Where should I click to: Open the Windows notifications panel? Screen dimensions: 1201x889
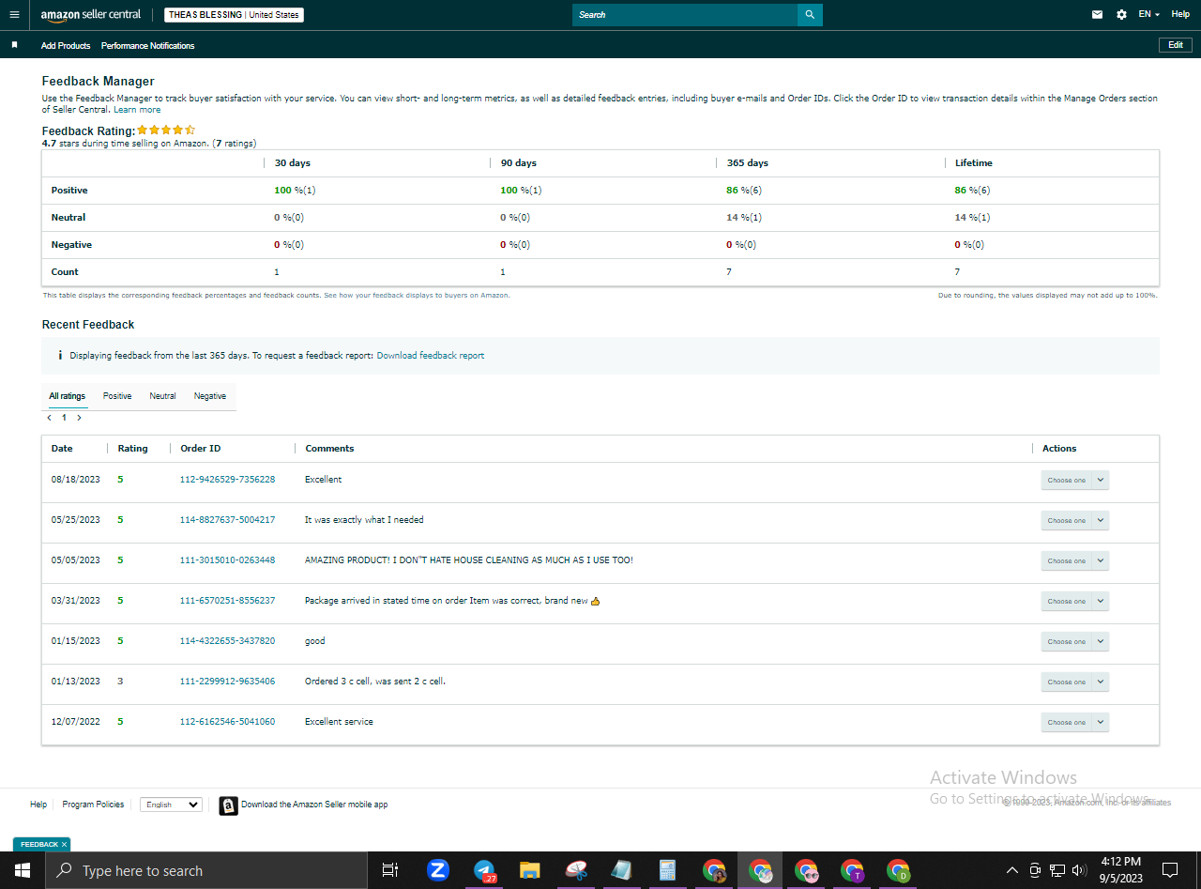tap(1170, 870)
